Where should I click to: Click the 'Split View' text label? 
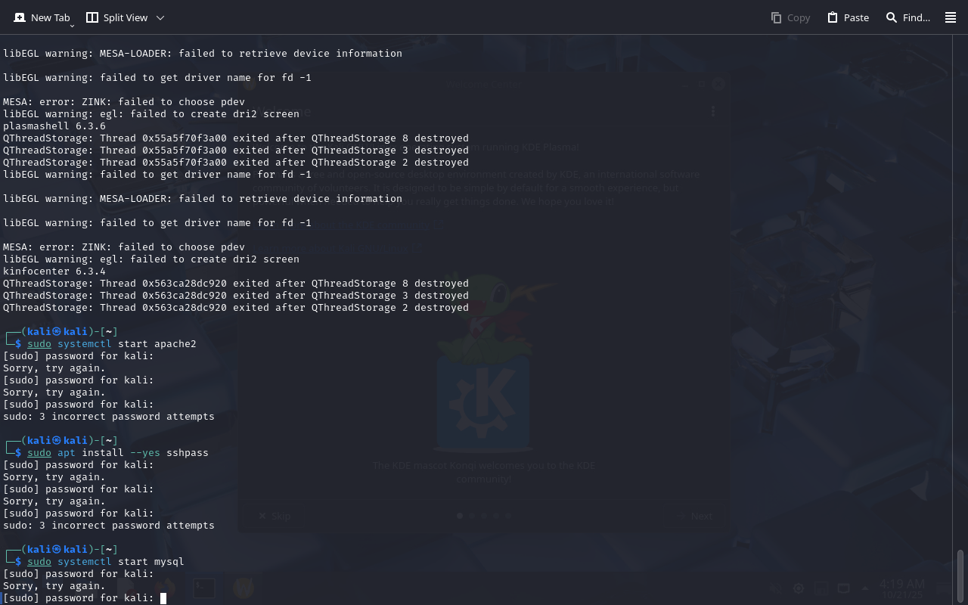(126, 17)
